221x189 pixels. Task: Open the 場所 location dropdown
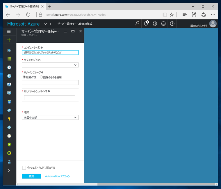(x=50, y=117)
